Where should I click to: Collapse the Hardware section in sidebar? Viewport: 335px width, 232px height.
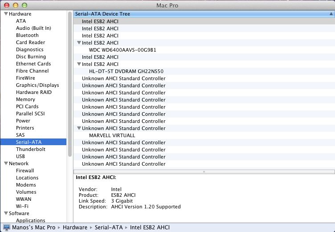(x=6, y=14)
